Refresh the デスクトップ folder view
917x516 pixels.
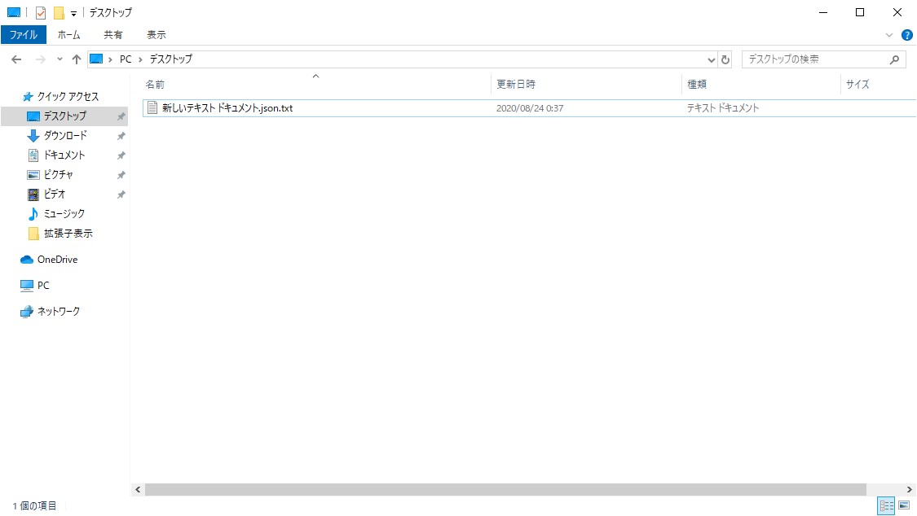click(725, 59)
